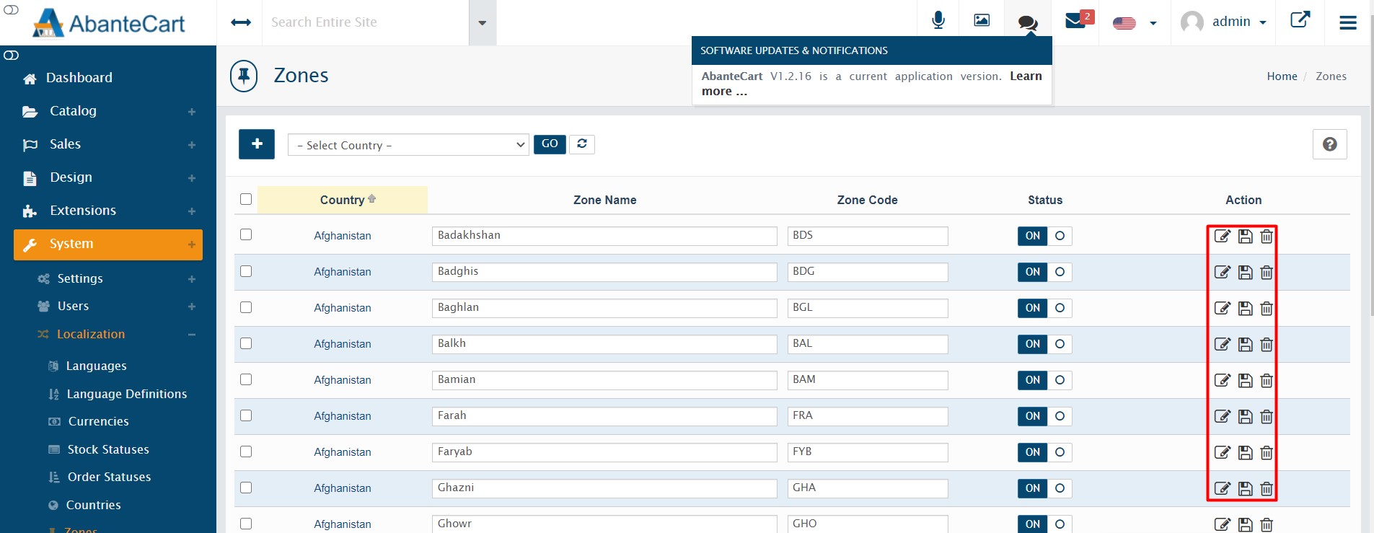Save the Ghowr zone row
The height and width of the screenshot is (533, 1374).
point(1246,524)
